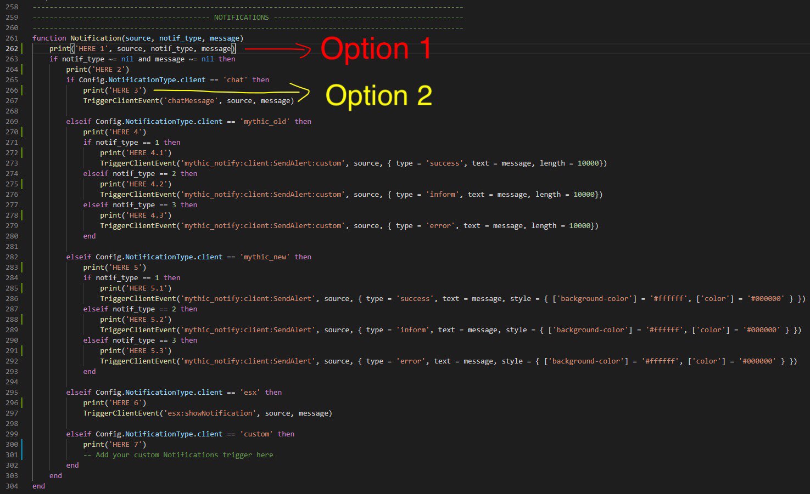Click the 'custom' string on line 299
The height and width of the screenshot is (494, 810).
pyautogui.click(x=256, y=434)
